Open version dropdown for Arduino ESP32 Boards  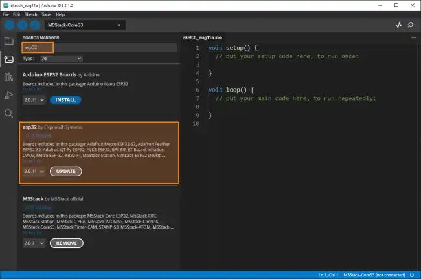[x=34, y=100]
